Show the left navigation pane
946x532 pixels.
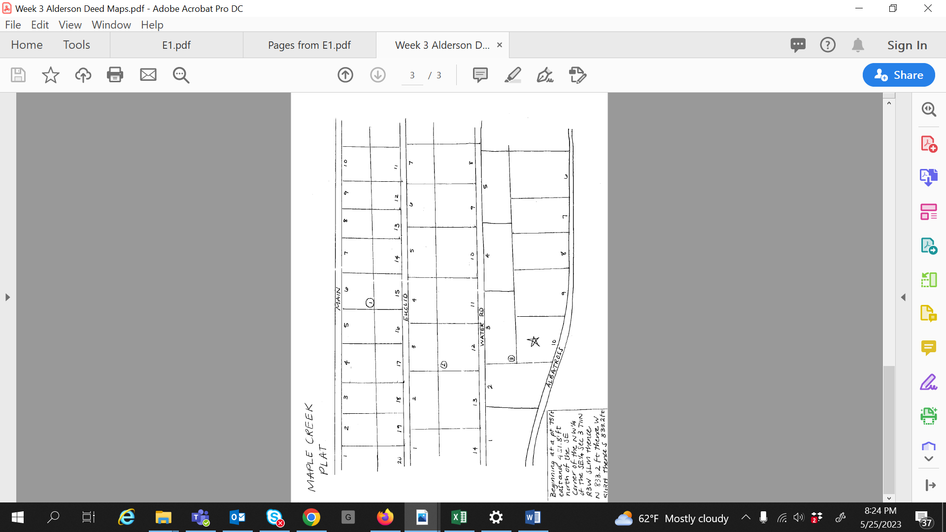click(x=7, y=297)
